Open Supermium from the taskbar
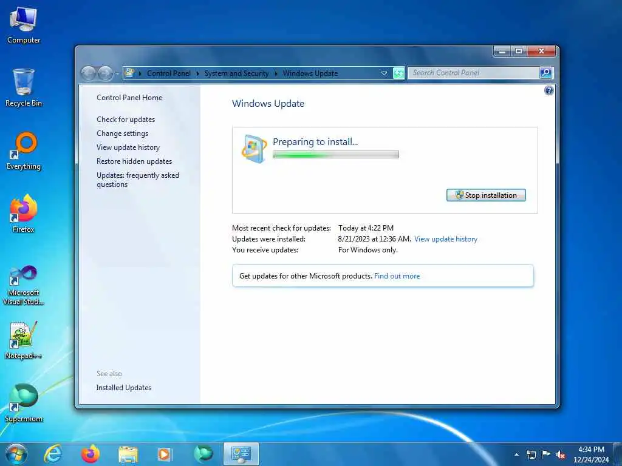Screen dimensions: 622x466 pyautogui.click(x=203, y=454)
